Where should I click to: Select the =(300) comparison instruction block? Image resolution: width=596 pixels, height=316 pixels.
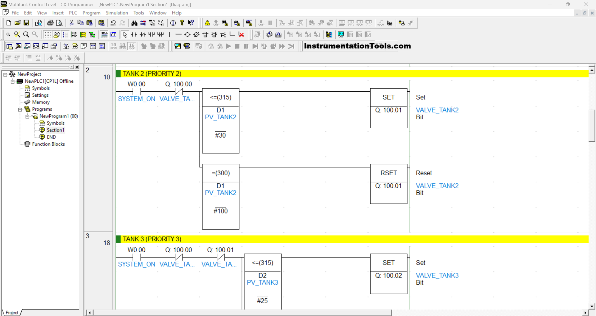click(221, 197)
